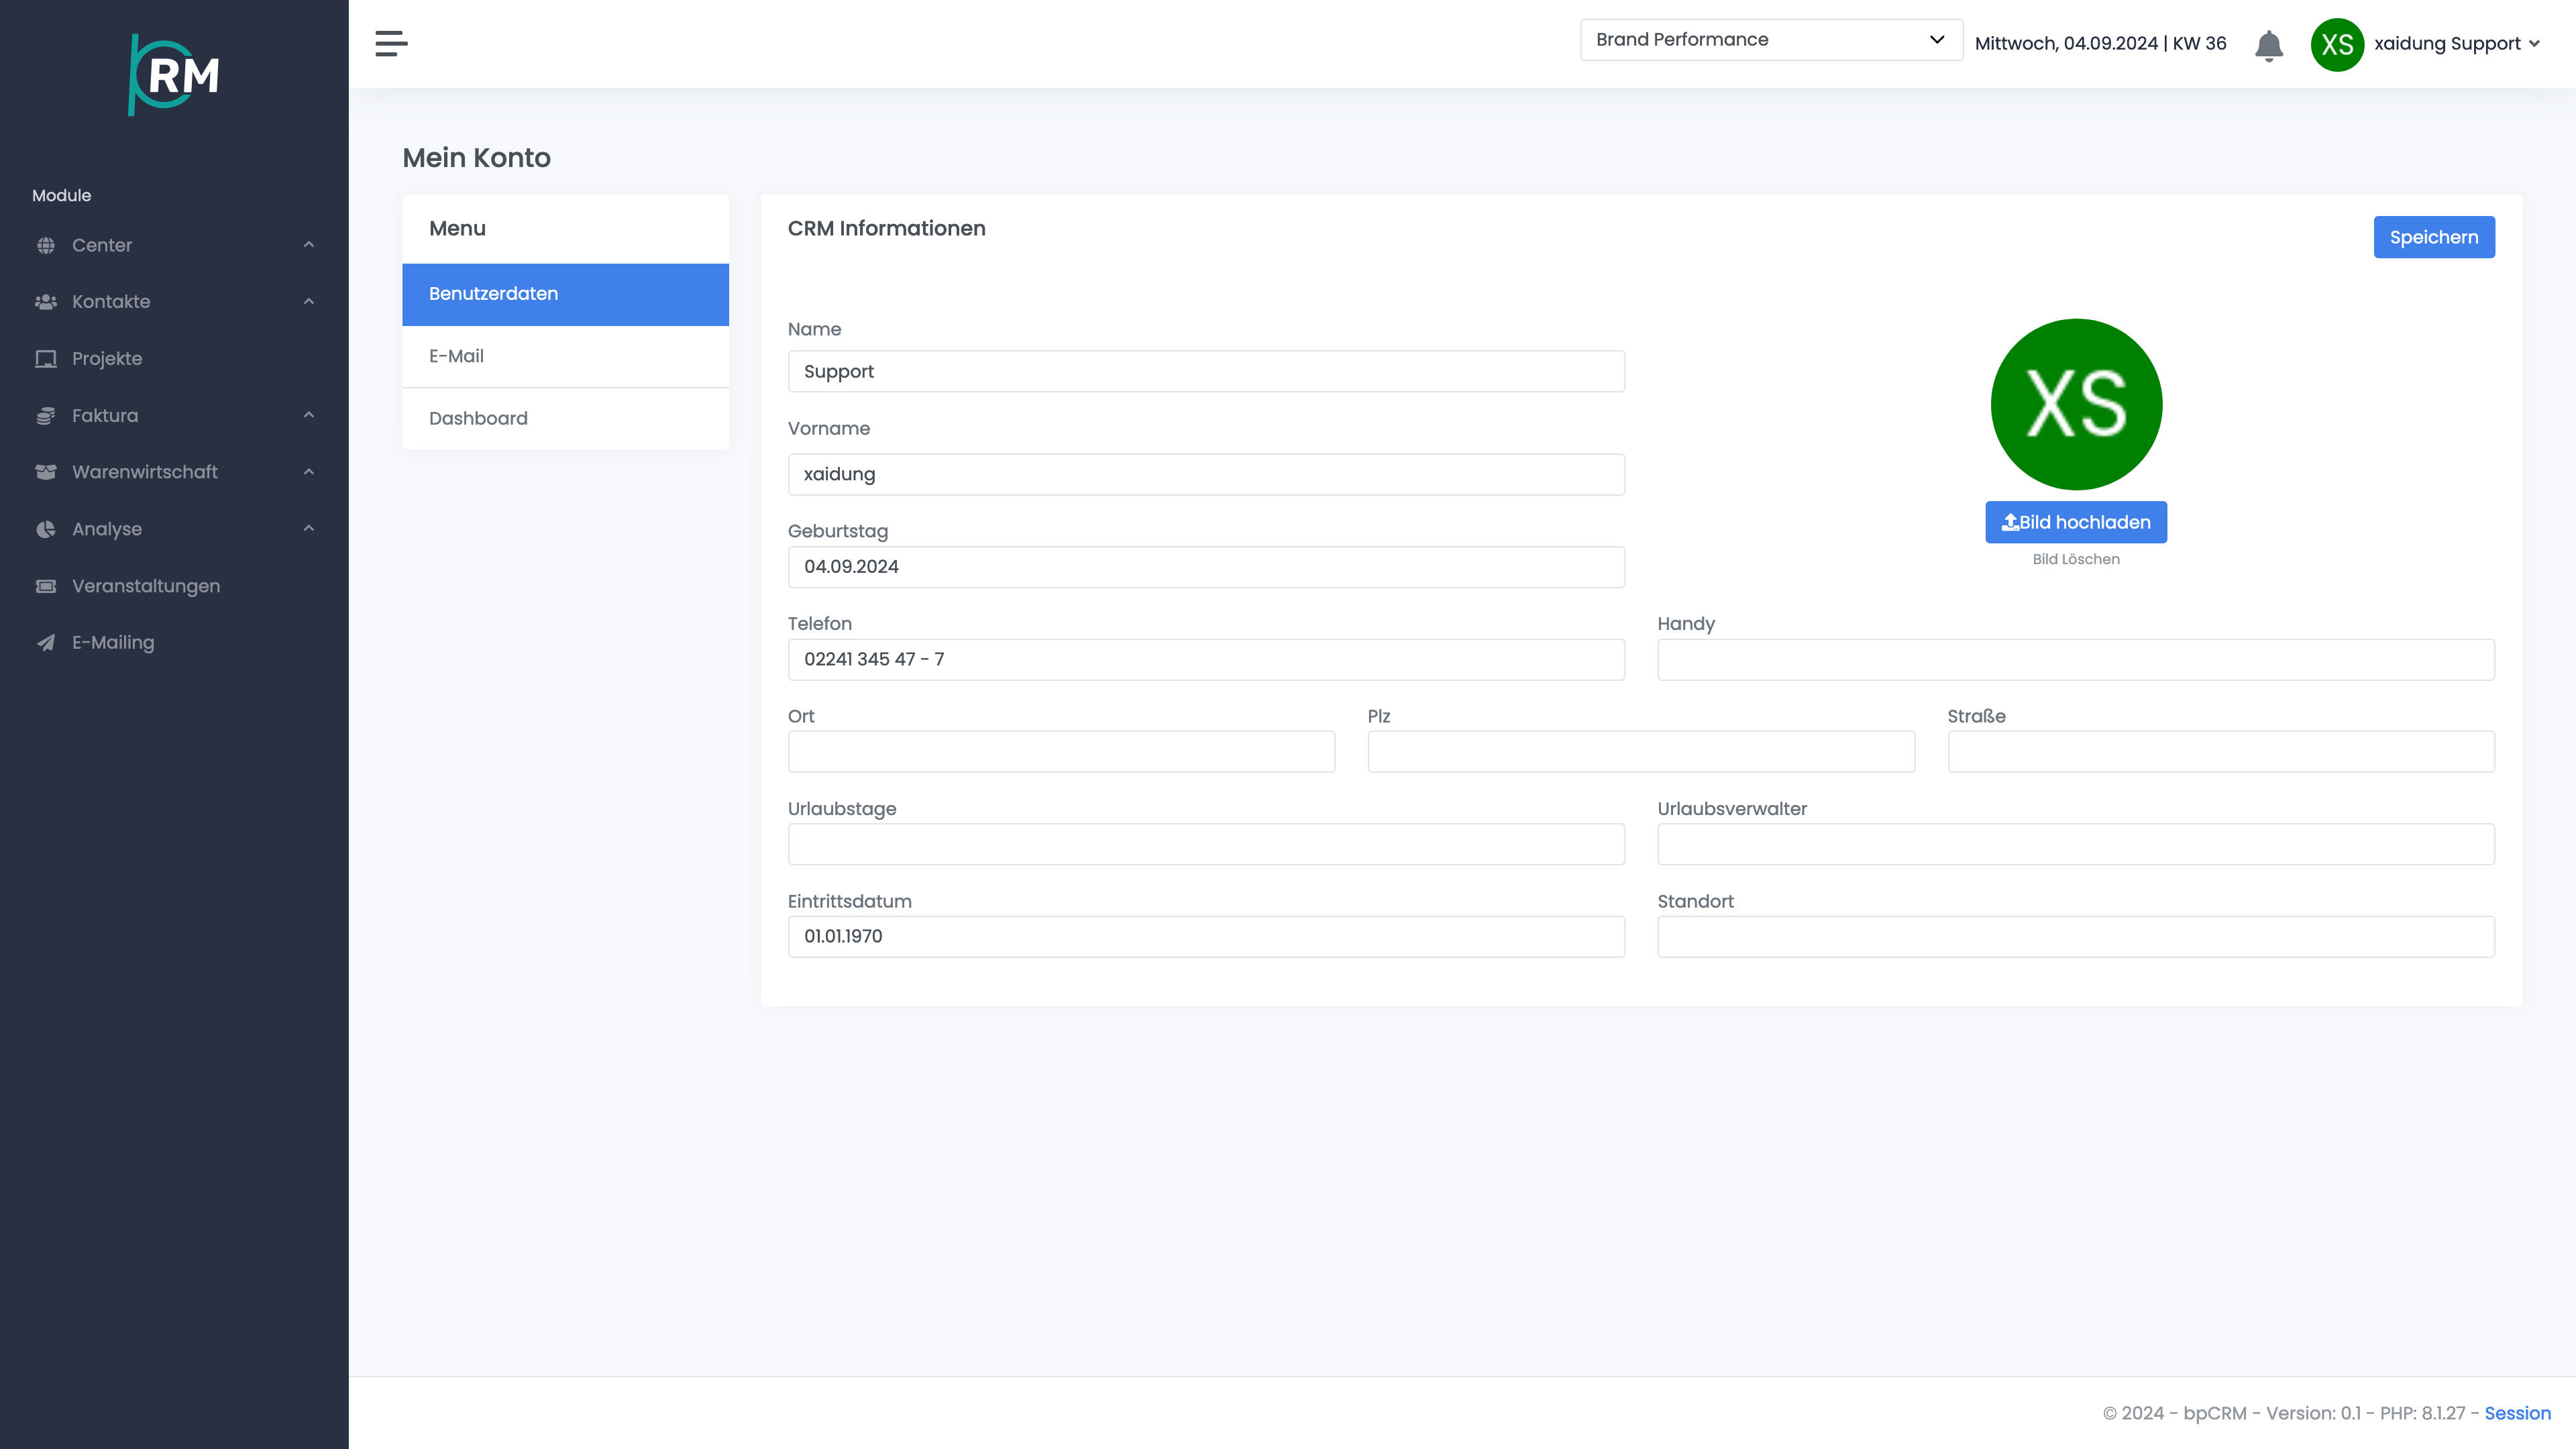Click the Urlaubstage input field

pos(1206,844)
